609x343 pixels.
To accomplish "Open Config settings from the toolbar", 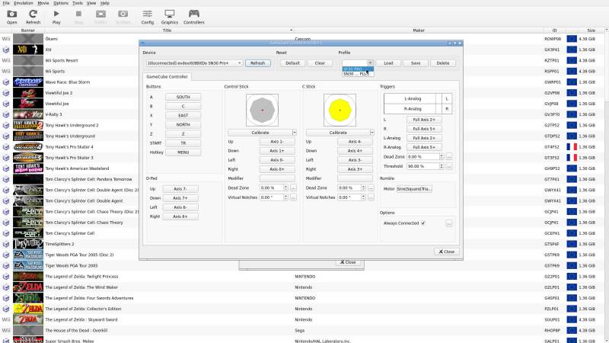I will click(147, 17).
